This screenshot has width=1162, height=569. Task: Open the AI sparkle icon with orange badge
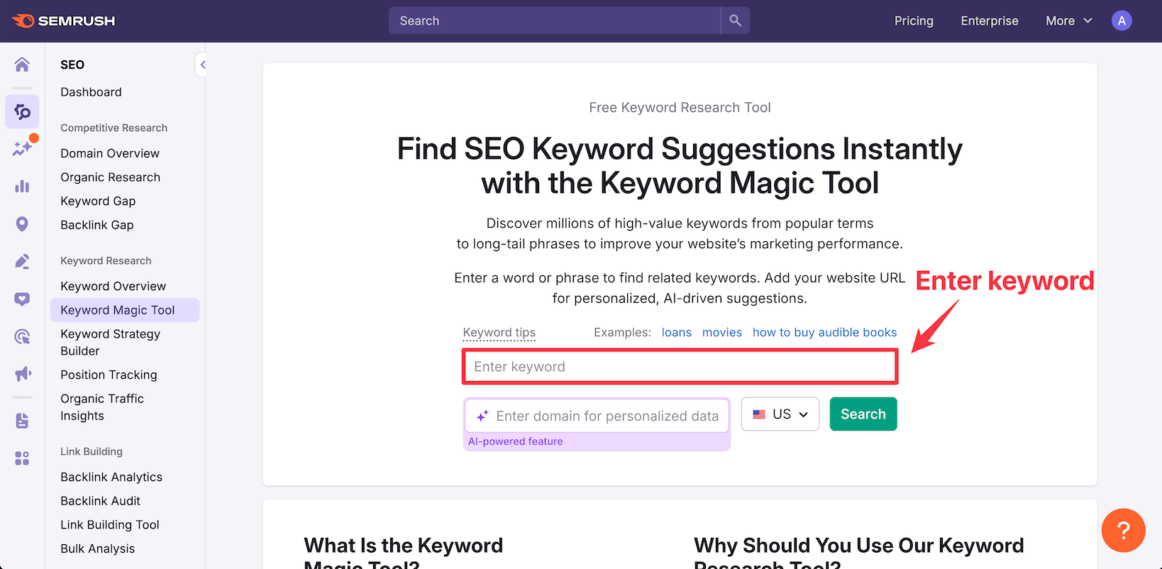coord(22,148)
